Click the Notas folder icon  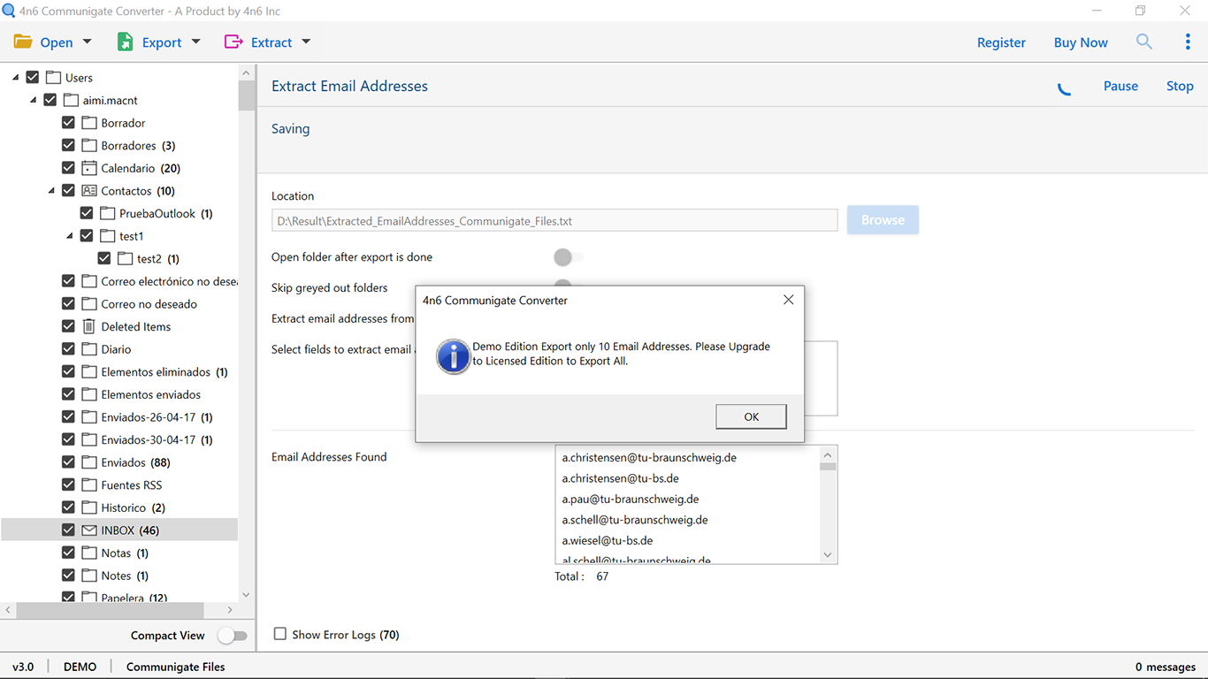[89, 553]
